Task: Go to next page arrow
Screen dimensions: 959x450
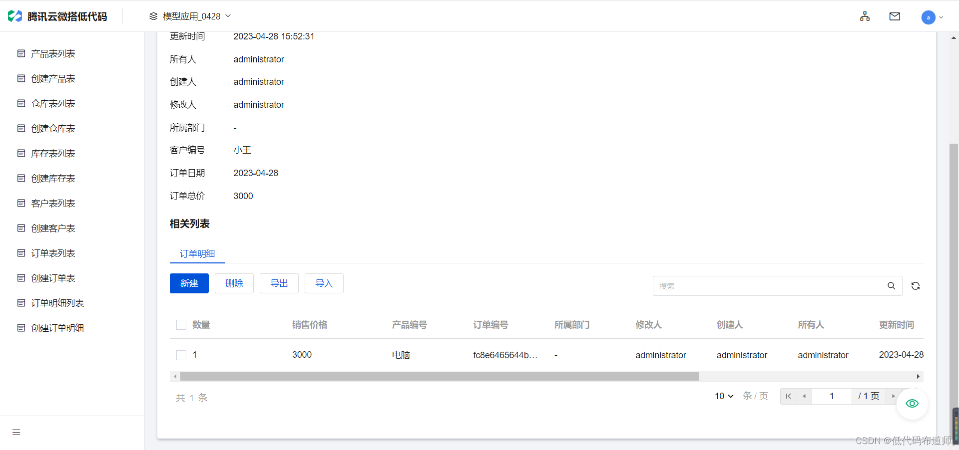Action: click(894, 396)
